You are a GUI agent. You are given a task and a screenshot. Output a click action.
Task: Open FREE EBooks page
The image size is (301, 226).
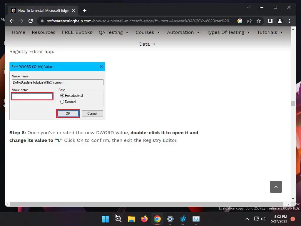77,32
